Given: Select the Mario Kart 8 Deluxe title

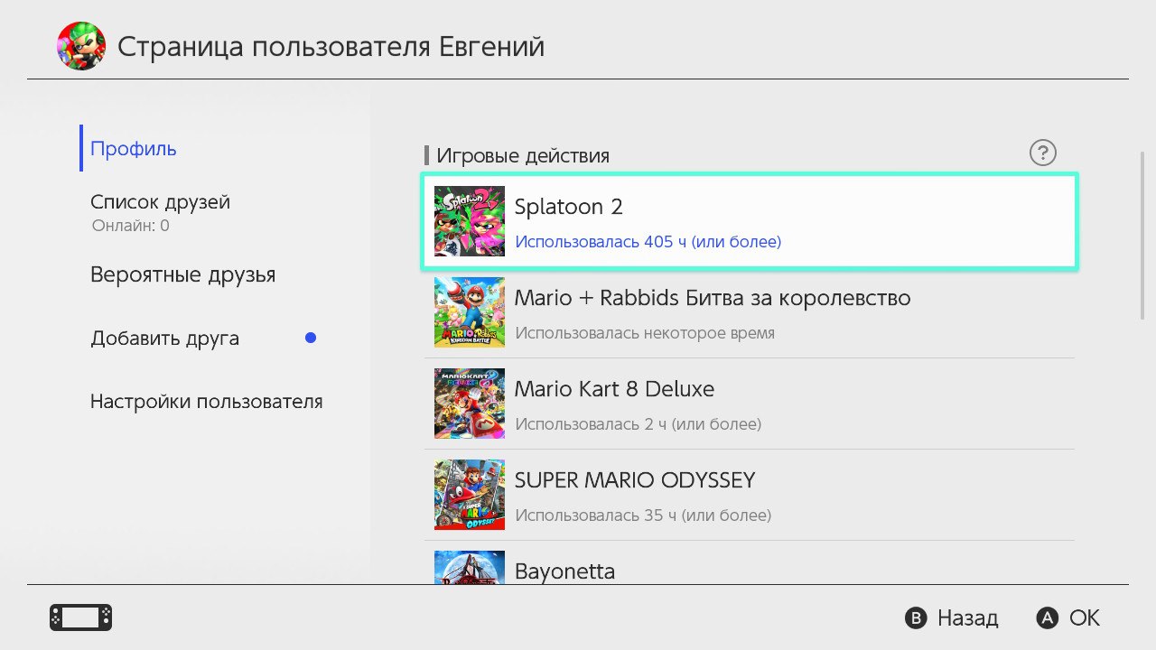Looking at the screenshot, I should coord(614,389).
